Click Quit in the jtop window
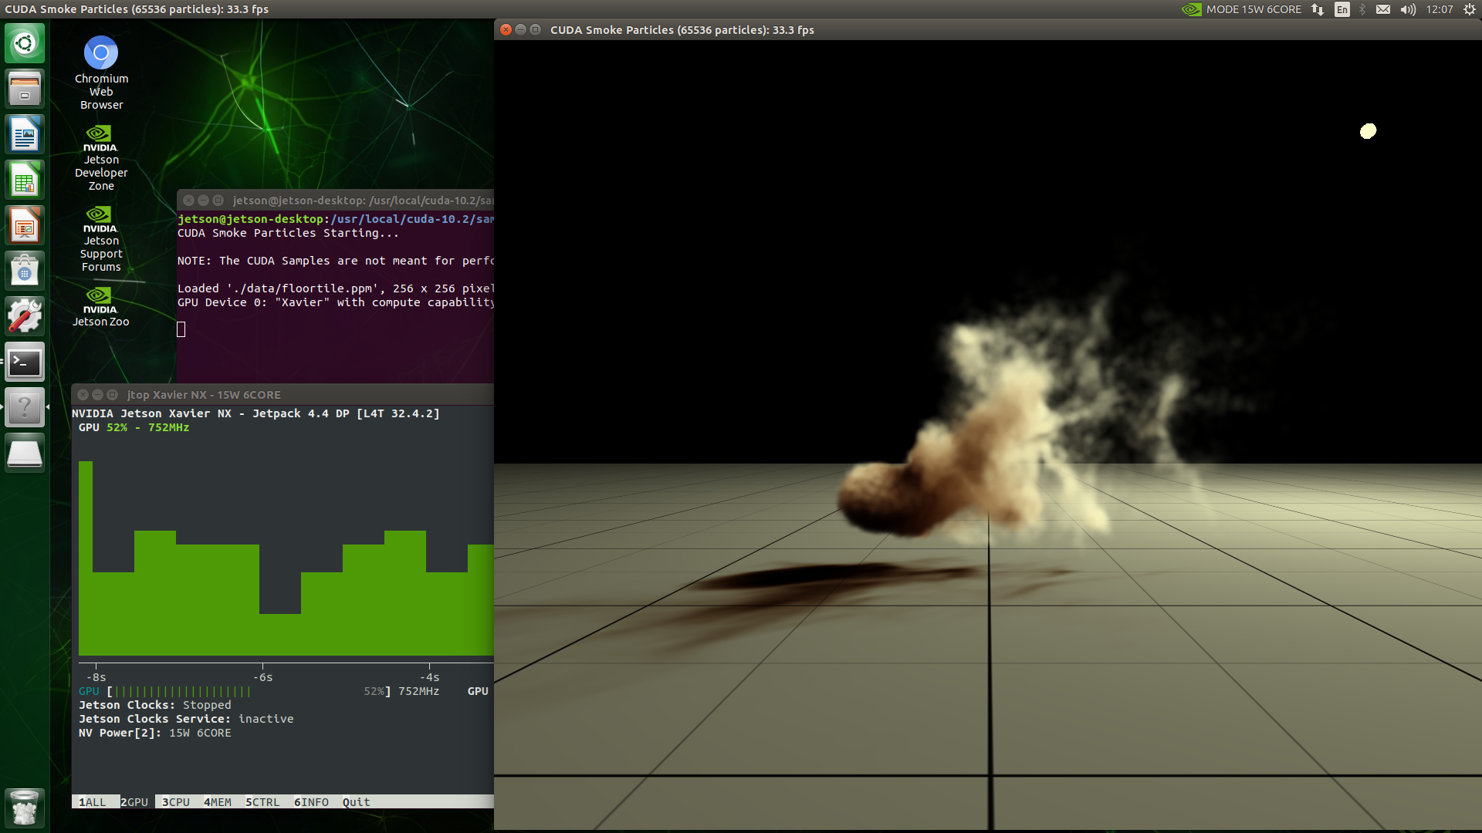Screen dimensions: 1482x833 pos(356,802)
